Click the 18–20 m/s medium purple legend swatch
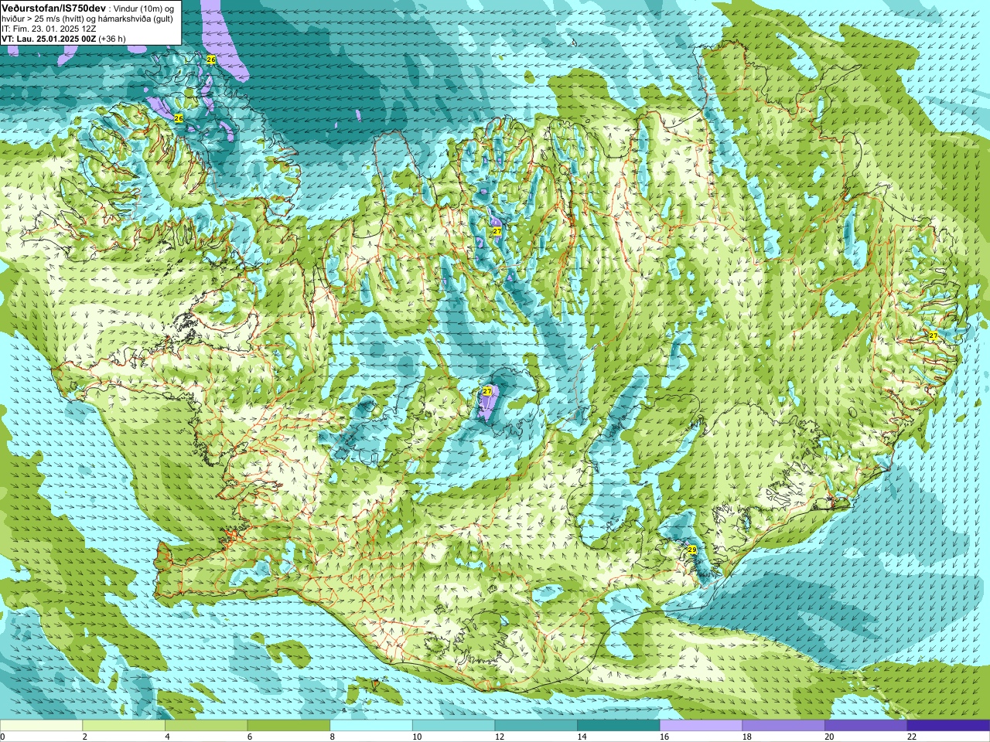 coord(783,726)
